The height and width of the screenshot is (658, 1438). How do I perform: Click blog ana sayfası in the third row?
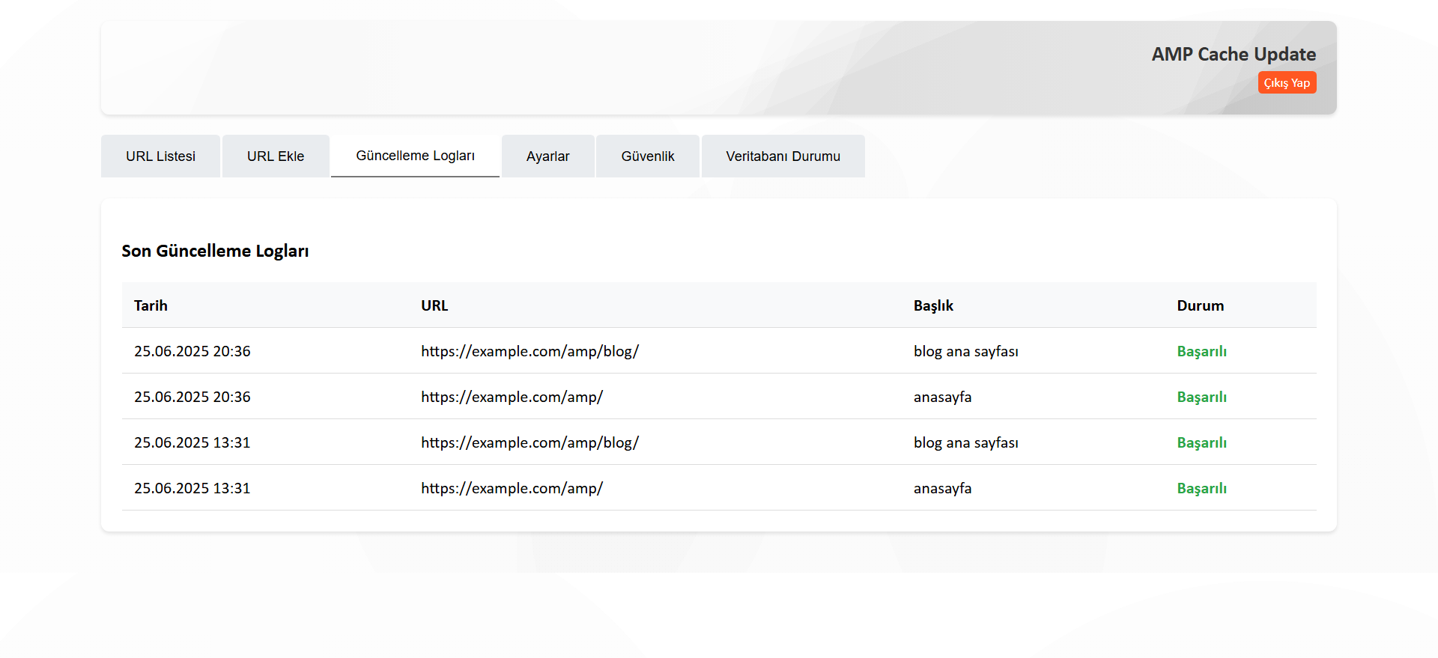pos(965,442)
